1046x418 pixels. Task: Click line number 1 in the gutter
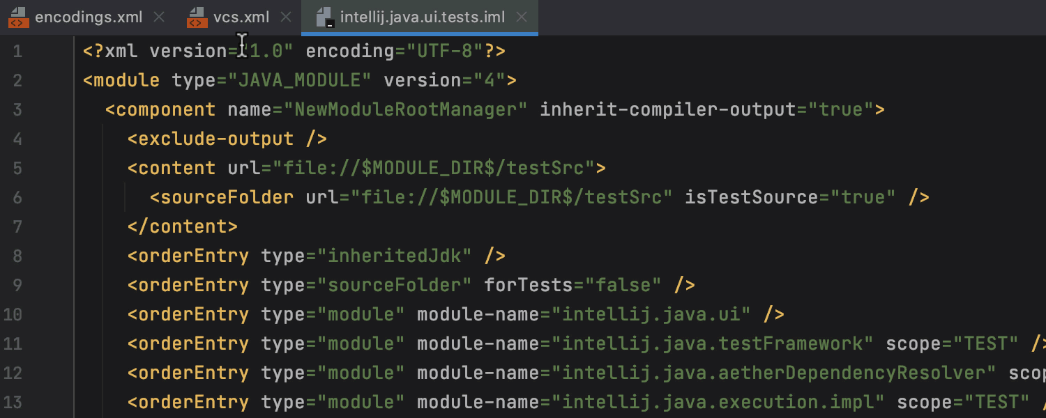[x=17, y=52]
